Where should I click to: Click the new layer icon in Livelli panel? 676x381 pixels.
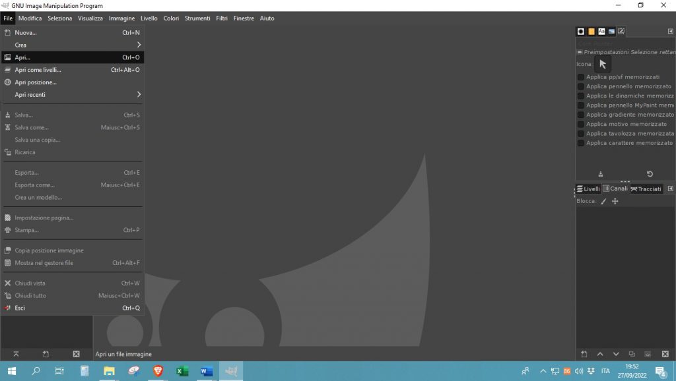coord(584,354)
